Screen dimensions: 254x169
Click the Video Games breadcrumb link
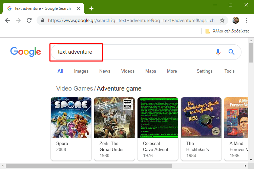point(74,89)
